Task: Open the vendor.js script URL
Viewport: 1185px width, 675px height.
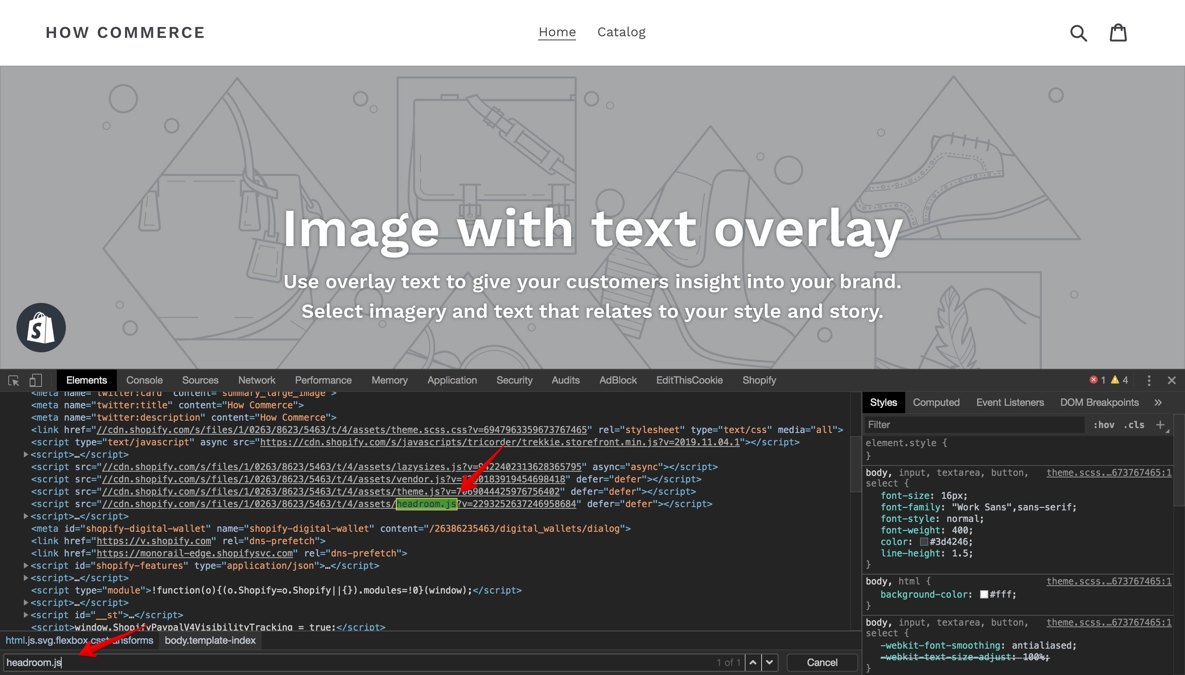Action: pos(333,479)
